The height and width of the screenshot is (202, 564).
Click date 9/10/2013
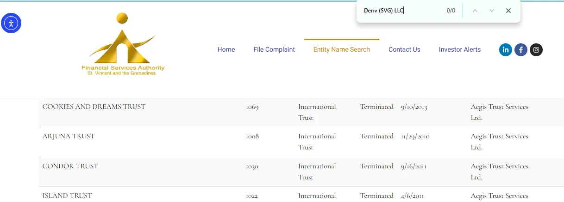[x=414, y=107]
